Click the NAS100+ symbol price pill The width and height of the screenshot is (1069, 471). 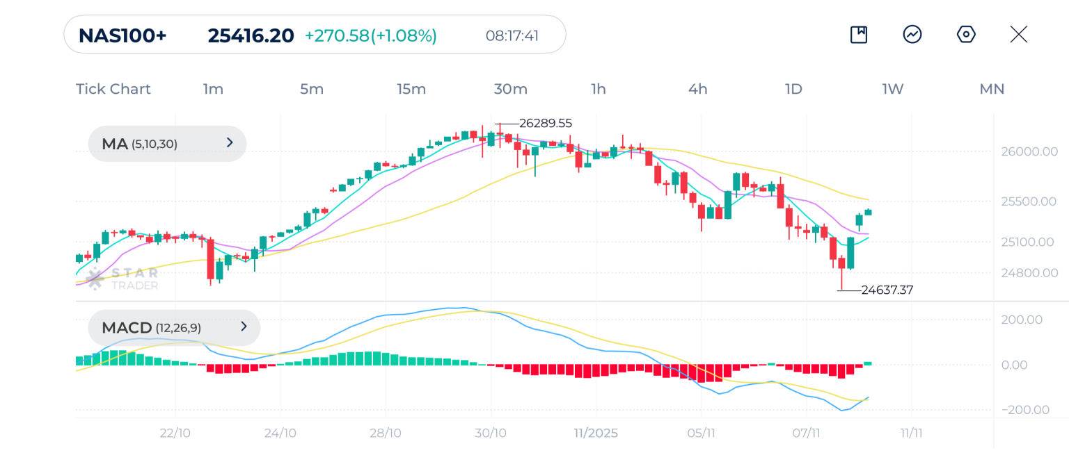pyautogui.click(x=315, y=35)
